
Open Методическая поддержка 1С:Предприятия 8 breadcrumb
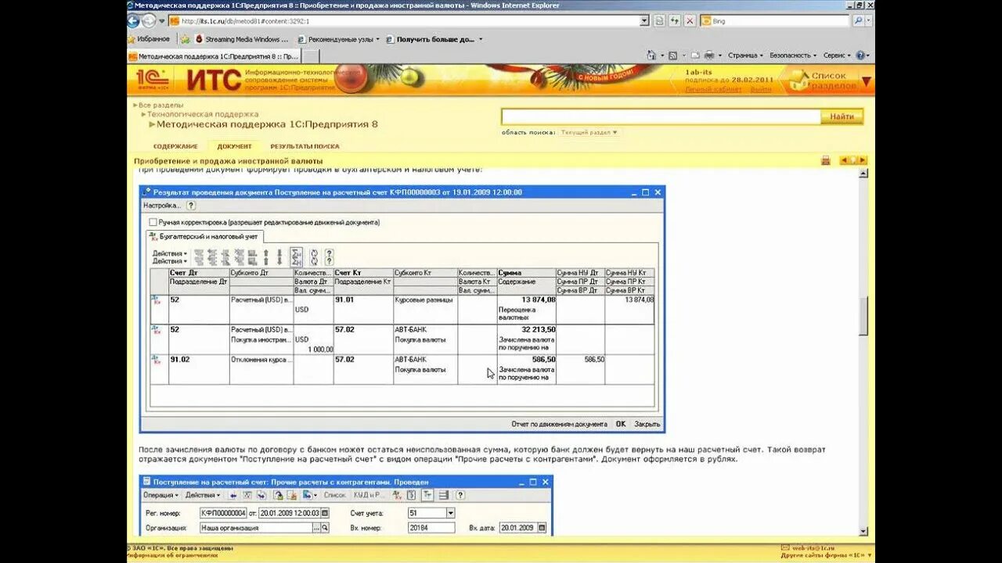click(x=267, y=124)
